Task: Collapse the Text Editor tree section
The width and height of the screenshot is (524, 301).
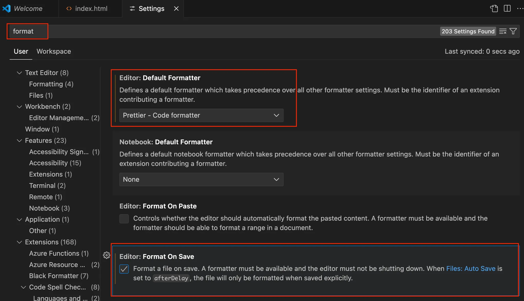Action: 19,73
